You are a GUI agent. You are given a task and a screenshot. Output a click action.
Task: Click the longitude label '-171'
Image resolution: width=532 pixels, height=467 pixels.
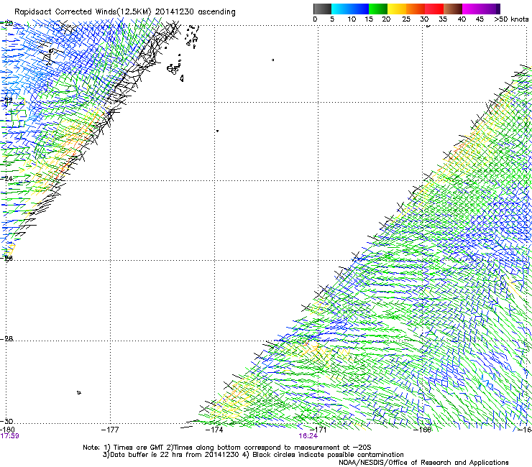tap(318, 430)
